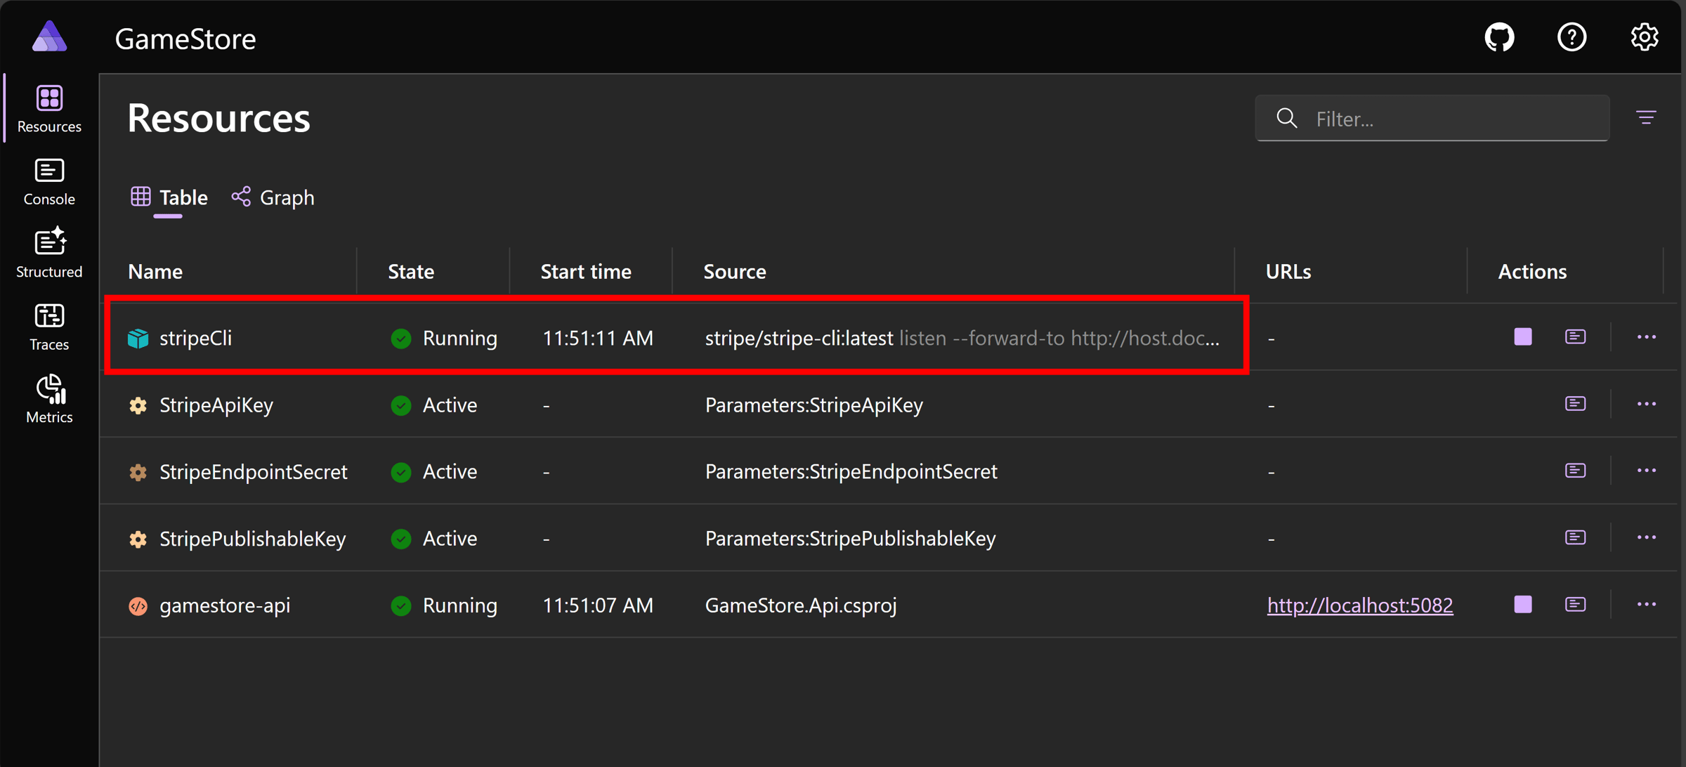Select the StripePublishableKey resource name
Screen dimensions: 1686x767
[252, 538]
